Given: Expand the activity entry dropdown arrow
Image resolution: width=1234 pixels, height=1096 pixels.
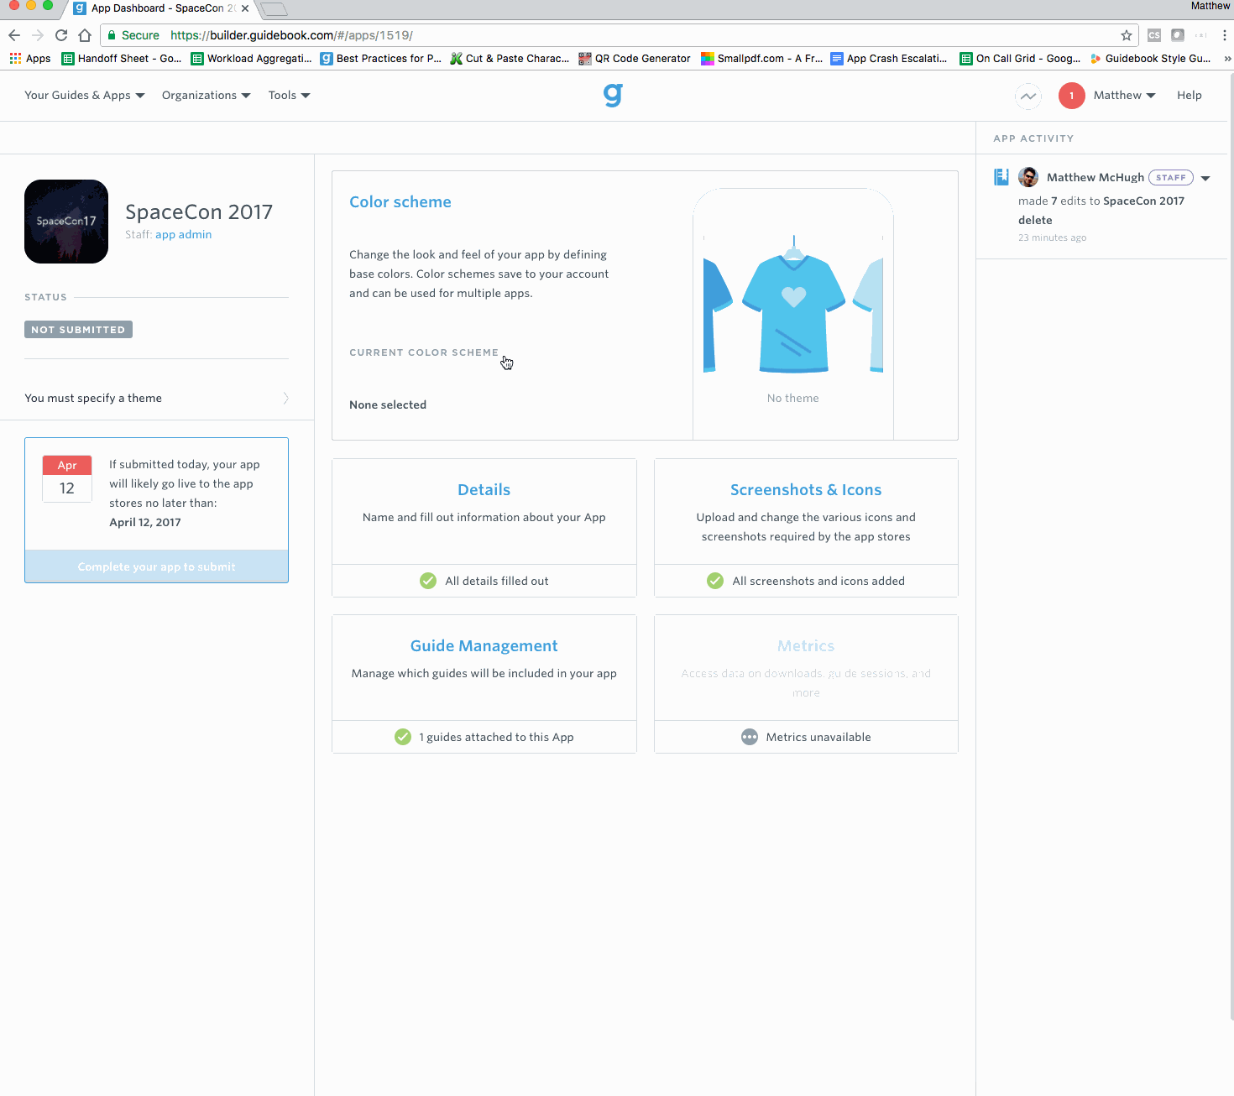Looking at the screenshot, I should (1205, 178).
